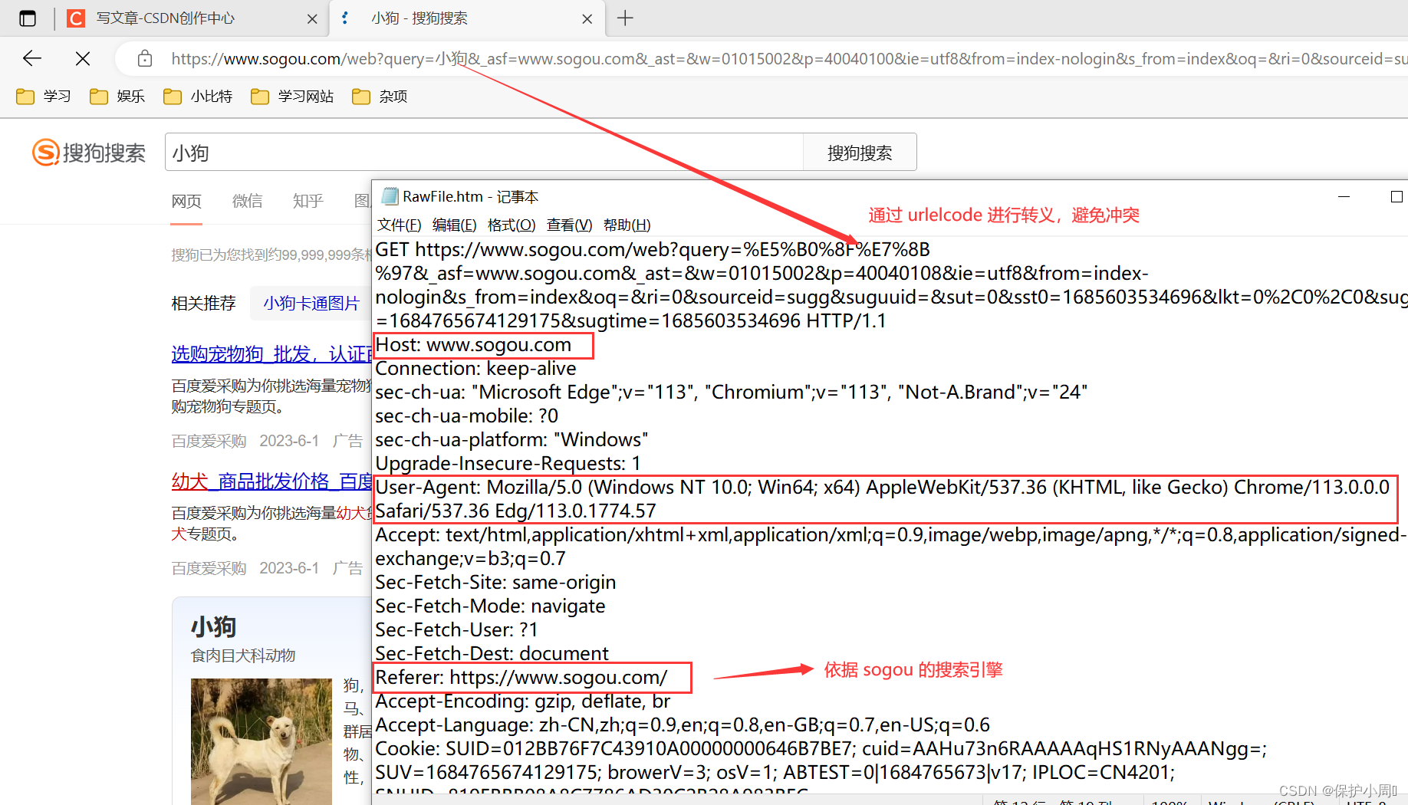The height and width of the screenshot is (805, 1408).
Task: Open Notepad 文件(F) menu
Action: [x=399, y=225]
